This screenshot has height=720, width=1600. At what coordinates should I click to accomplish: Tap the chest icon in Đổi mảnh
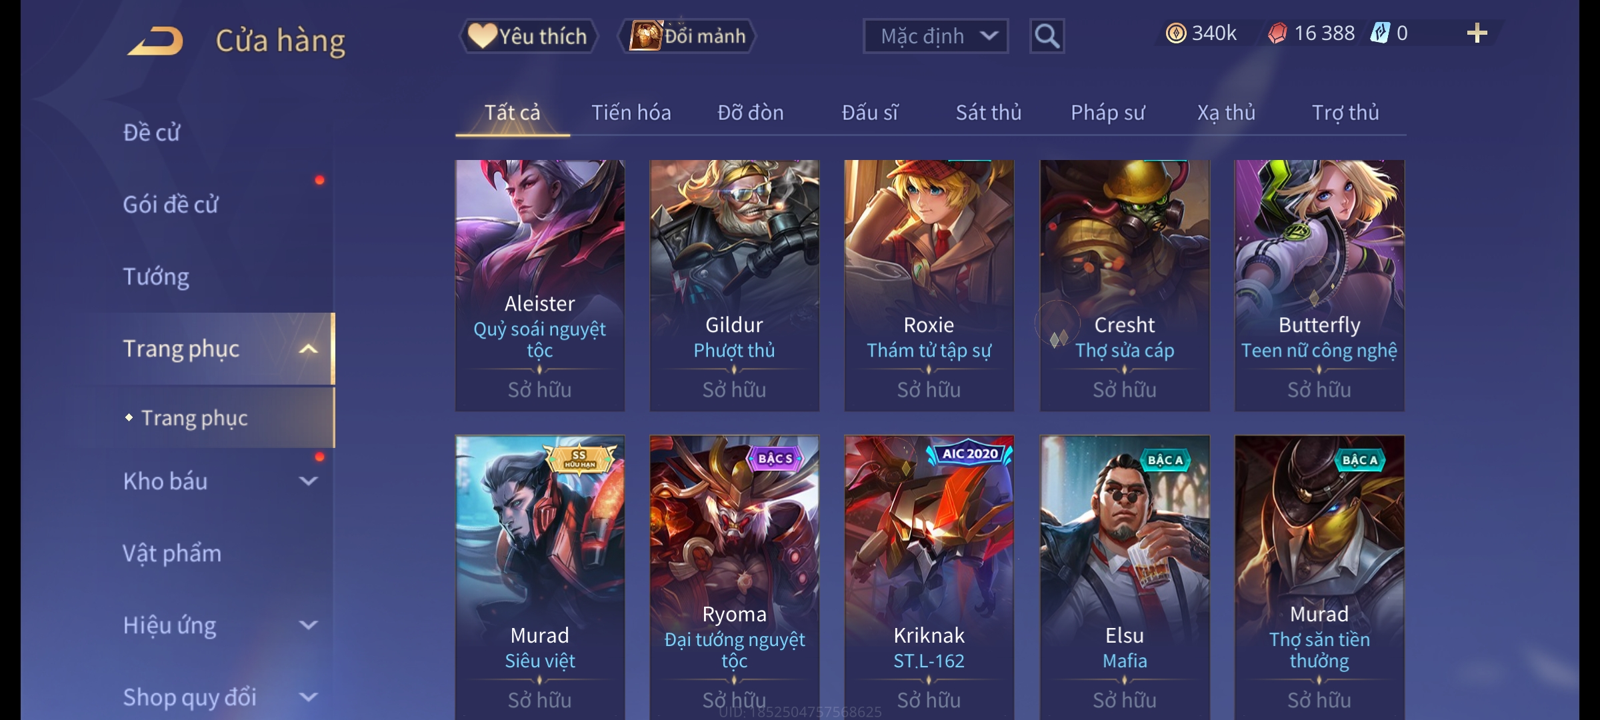click(645, 36)
